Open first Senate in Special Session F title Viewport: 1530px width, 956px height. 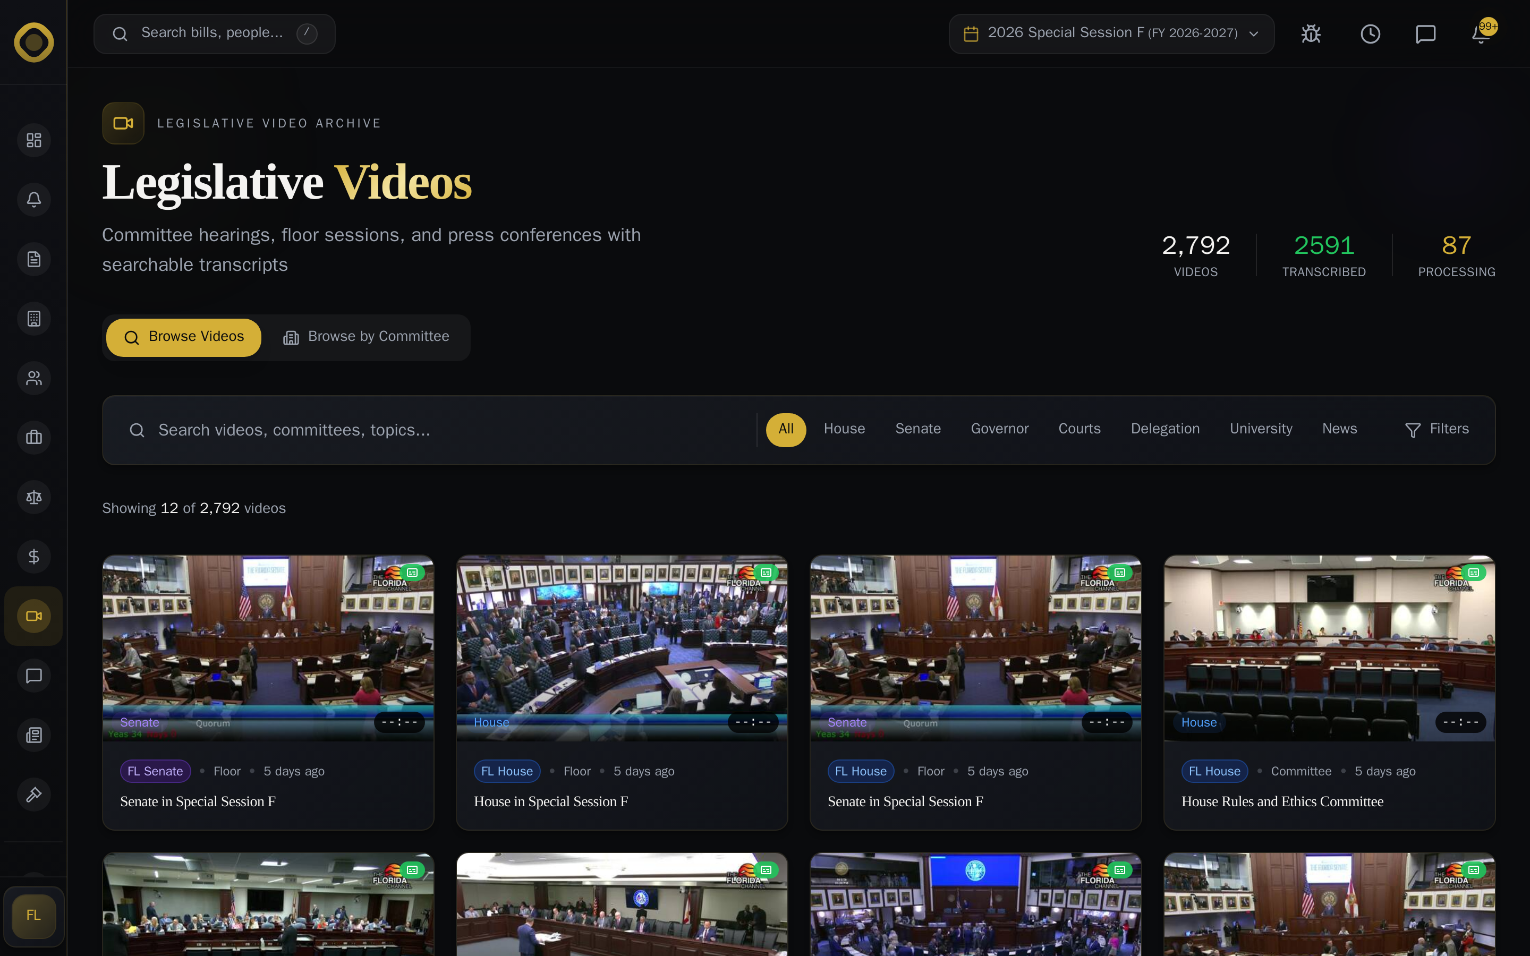(197, 802)
